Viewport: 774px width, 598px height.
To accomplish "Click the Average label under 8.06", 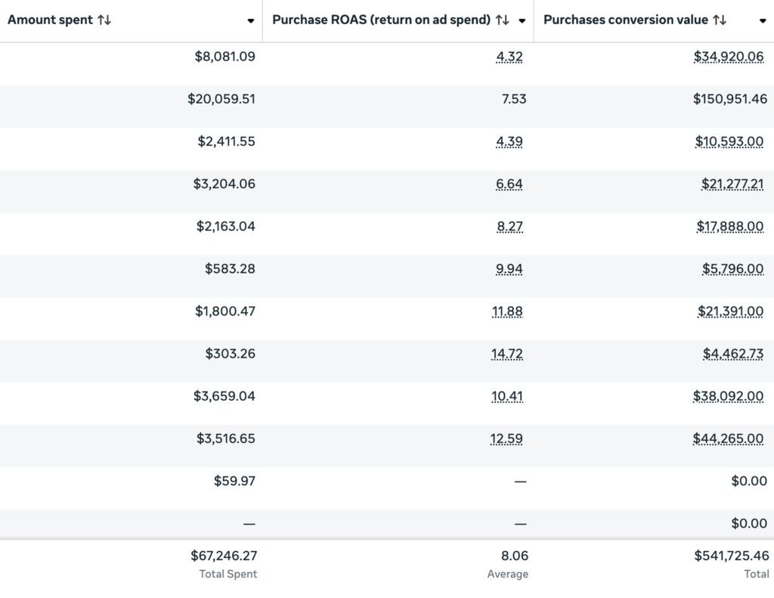I will 508,574.
